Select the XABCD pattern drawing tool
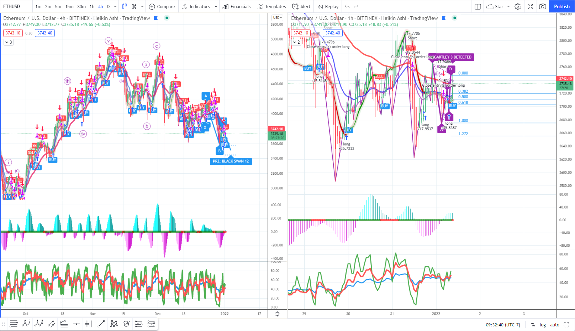The image size is (575, 331). pyautogui.click(x=114, y=324)
